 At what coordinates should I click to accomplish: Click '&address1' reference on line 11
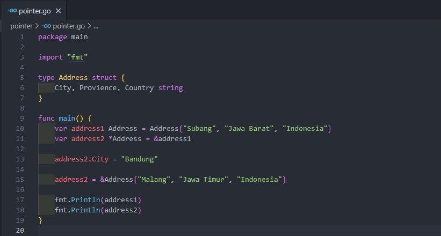tap(172, 138)
